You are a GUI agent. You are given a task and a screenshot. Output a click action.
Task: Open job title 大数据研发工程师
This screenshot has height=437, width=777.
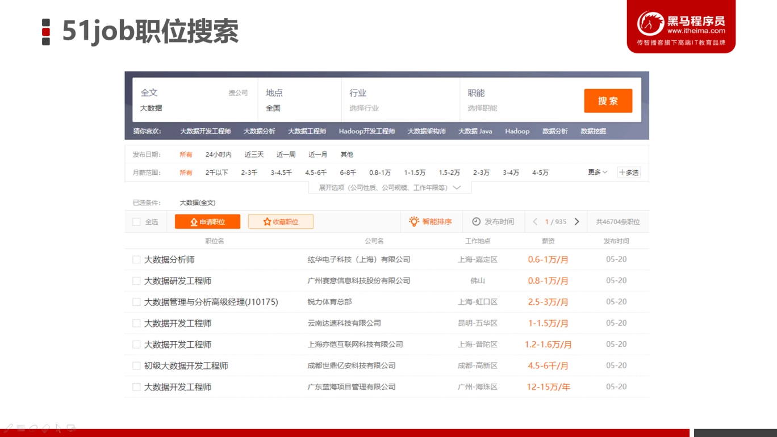click(x=178, y=280)
